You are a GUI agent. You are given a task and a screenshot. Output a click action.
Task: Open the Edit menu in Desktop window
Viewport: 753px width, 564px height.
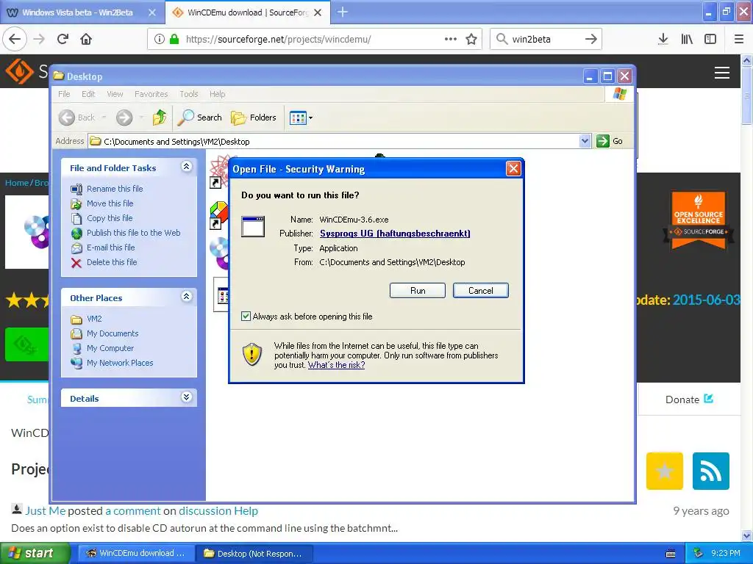coord(88,94)
